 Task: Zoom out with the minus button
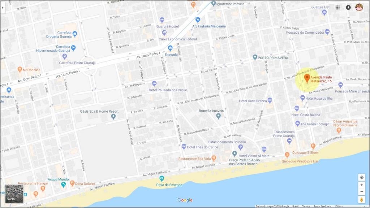point(361,191)
